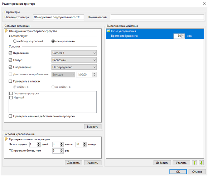Viewport: 208px width, 176px height.
Task: Click lightning icon beside passage count check
Action: [6, 139]
